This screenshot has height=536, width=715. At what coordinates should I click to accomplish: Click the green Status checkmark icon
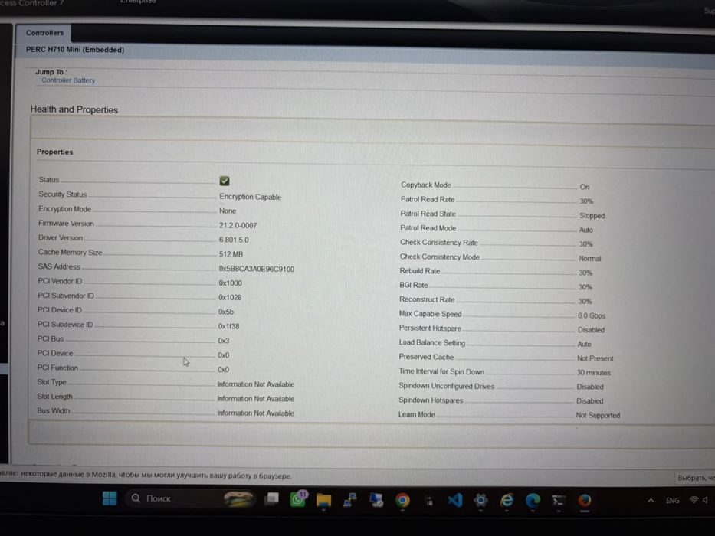(225, 181)
